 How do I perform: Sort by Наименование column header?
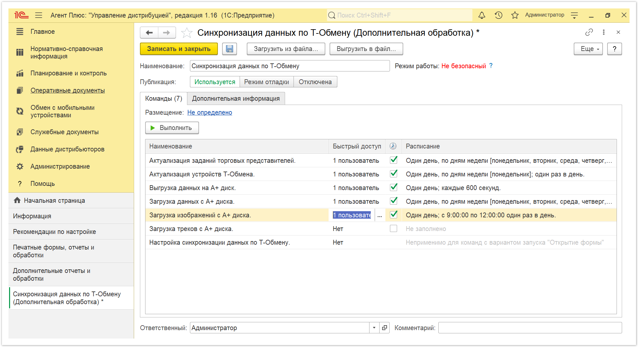click(x=237, y=146)
